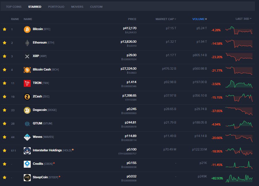Click the Bitcoin Cash logo
The image size is (259, 186).
pyautogui.click(x=27, y=70)
